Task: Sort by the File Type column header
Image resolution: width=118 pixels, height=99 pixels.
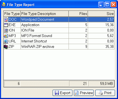Action: point(12,14)
